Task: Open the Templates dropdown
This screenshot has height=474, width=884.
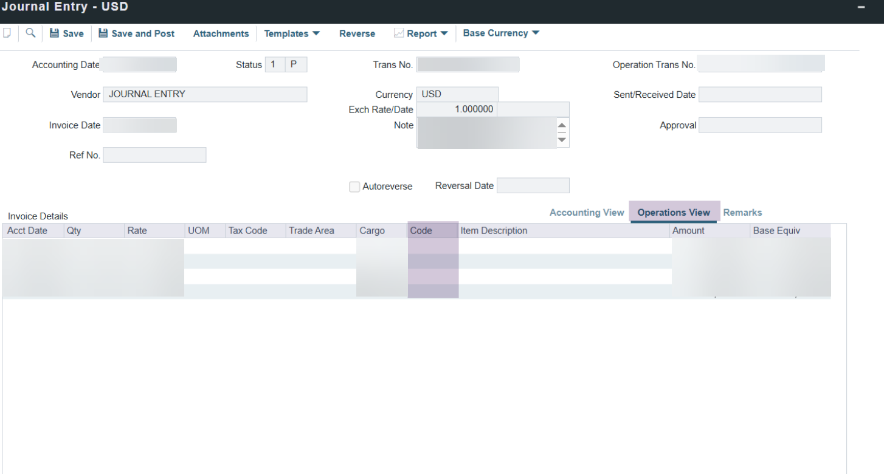Action: [x=292, y=33]
